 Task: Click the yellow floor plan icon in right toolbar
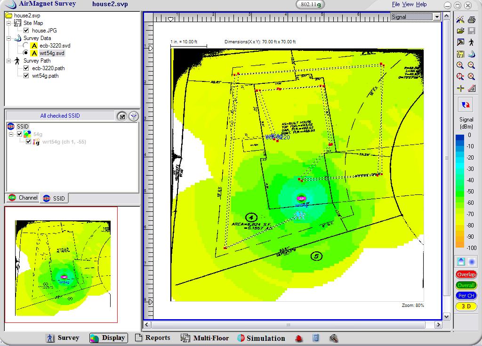pos(460,54)
